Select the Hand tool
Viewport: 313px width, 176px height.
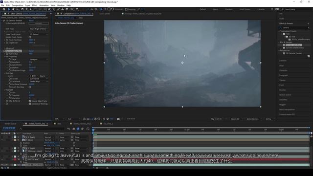13,9
